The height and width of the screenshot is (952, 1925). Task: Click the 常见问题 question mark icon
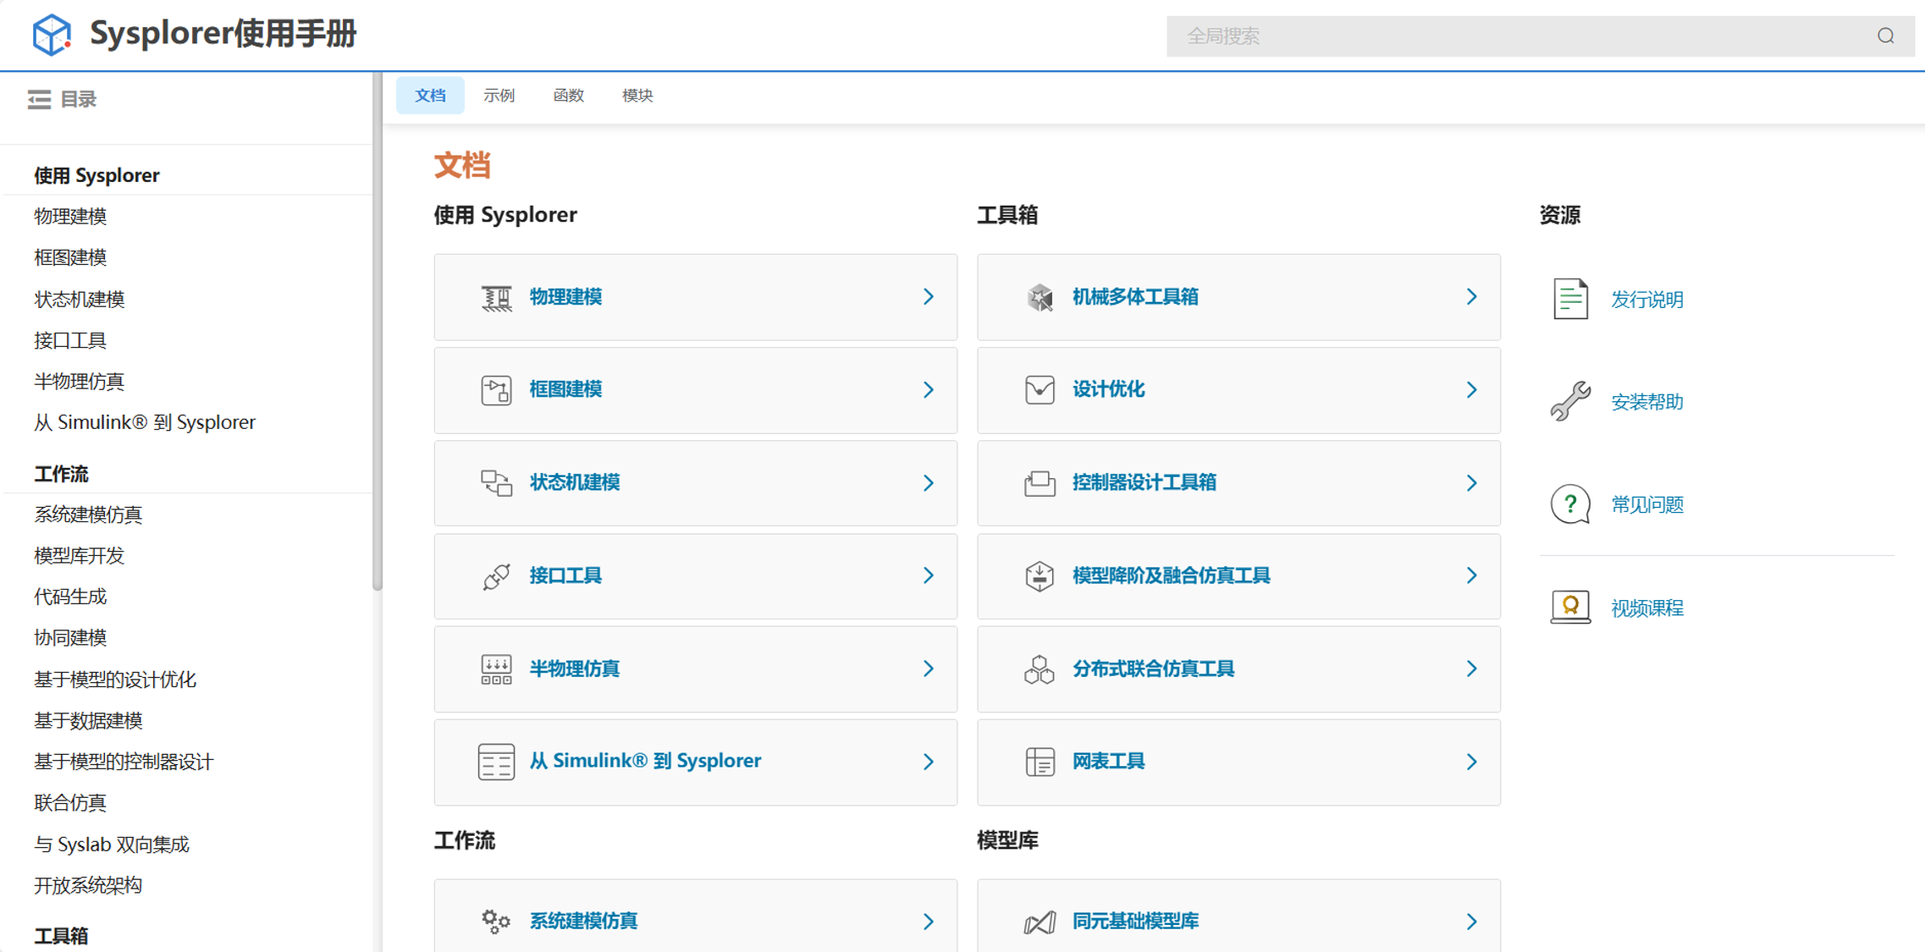pyautogui.click(x=1570, y=504)
